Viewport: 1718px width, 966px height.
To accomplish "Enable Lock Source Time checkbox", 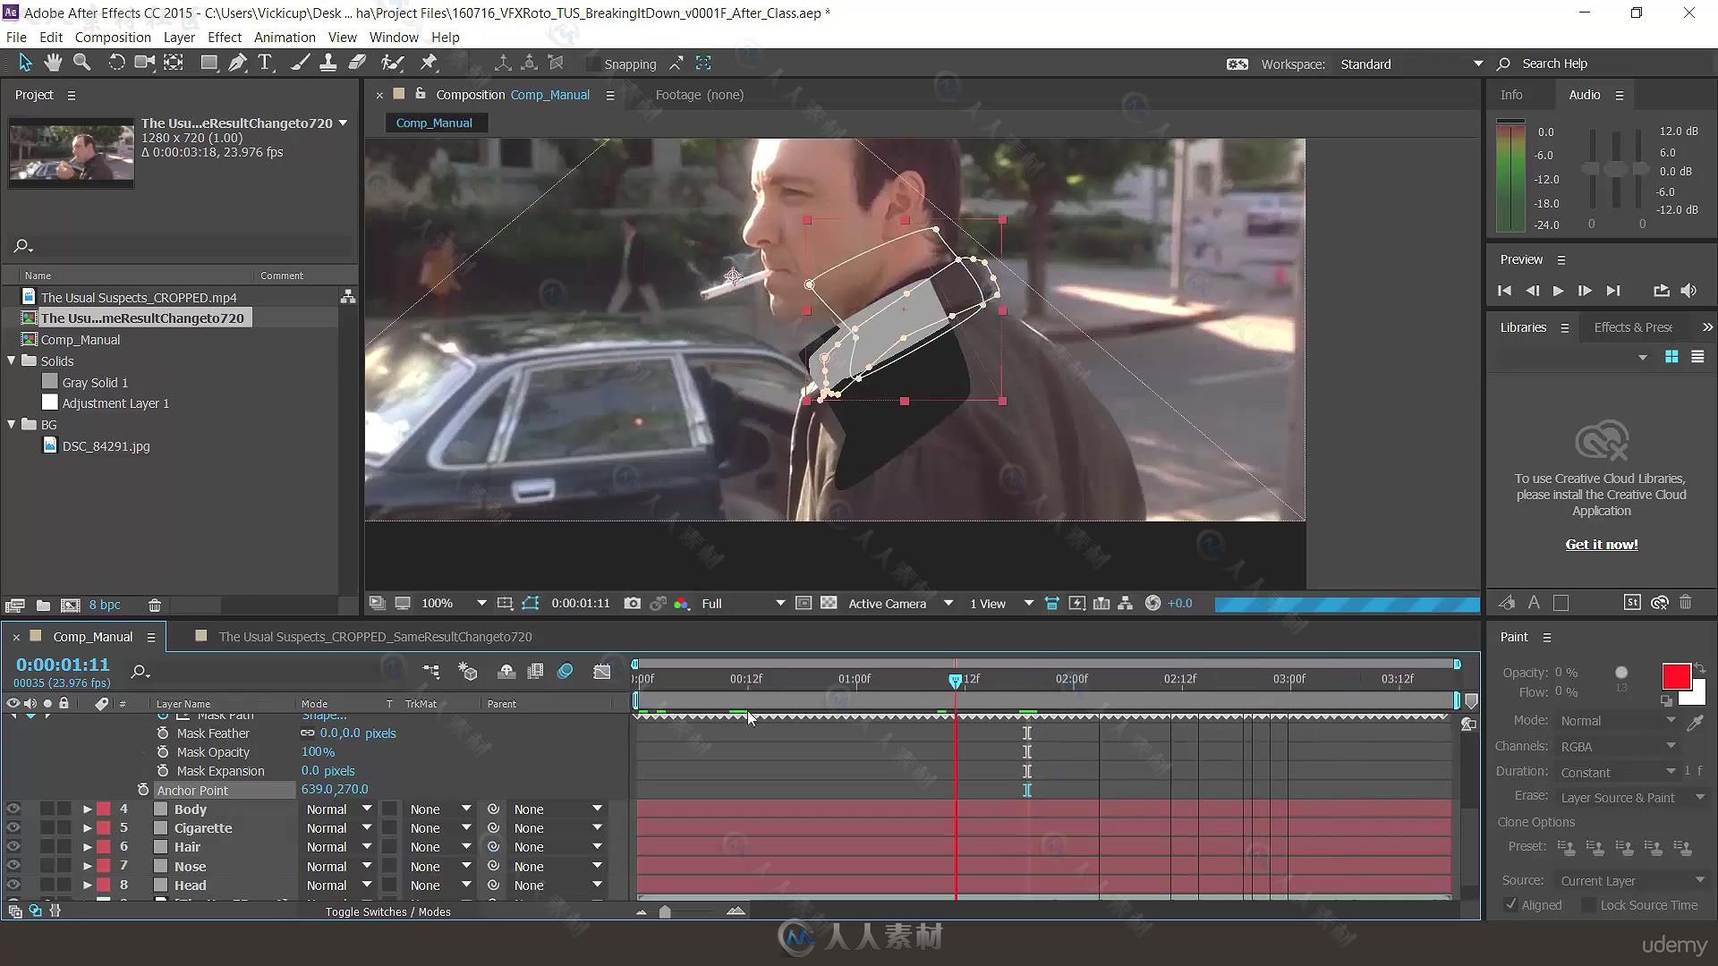I will [1588, 905].
